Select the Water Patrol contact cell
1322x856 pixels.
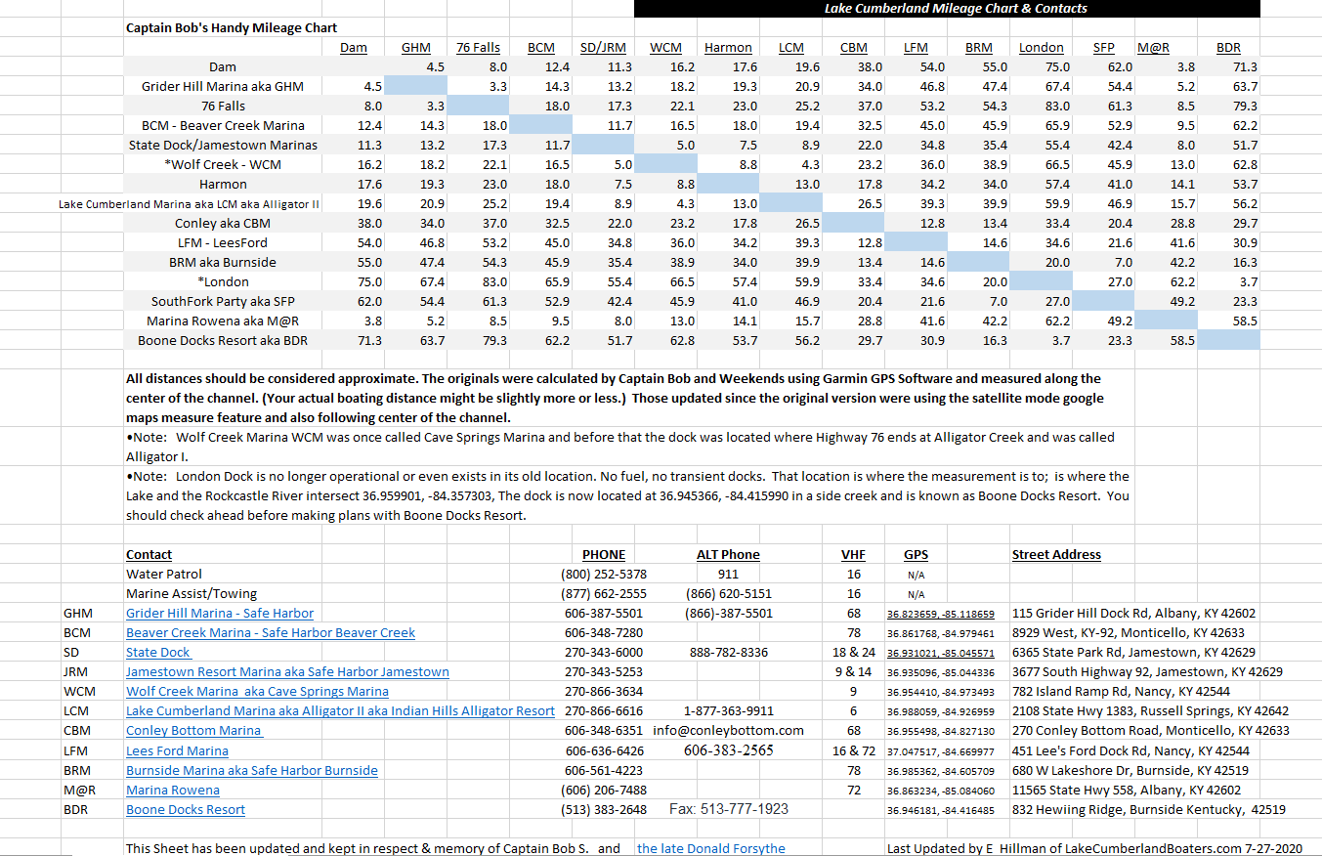tap(164, 575)
